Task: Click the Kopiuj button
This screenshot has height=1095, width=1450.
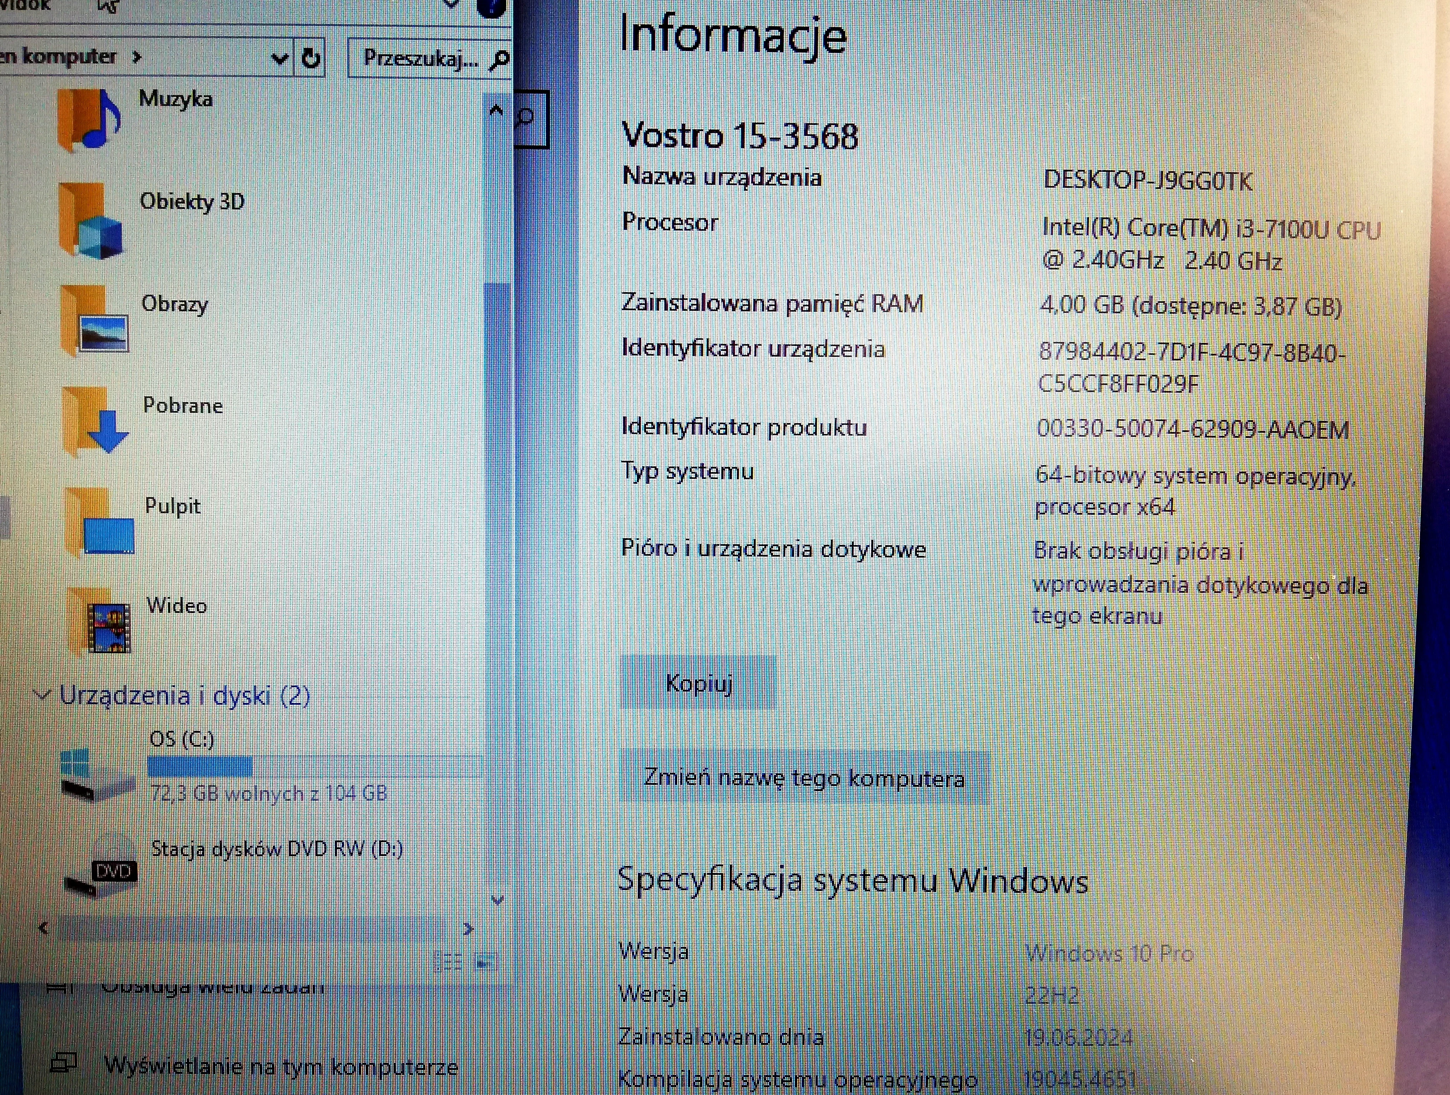Action: [699, 683]
